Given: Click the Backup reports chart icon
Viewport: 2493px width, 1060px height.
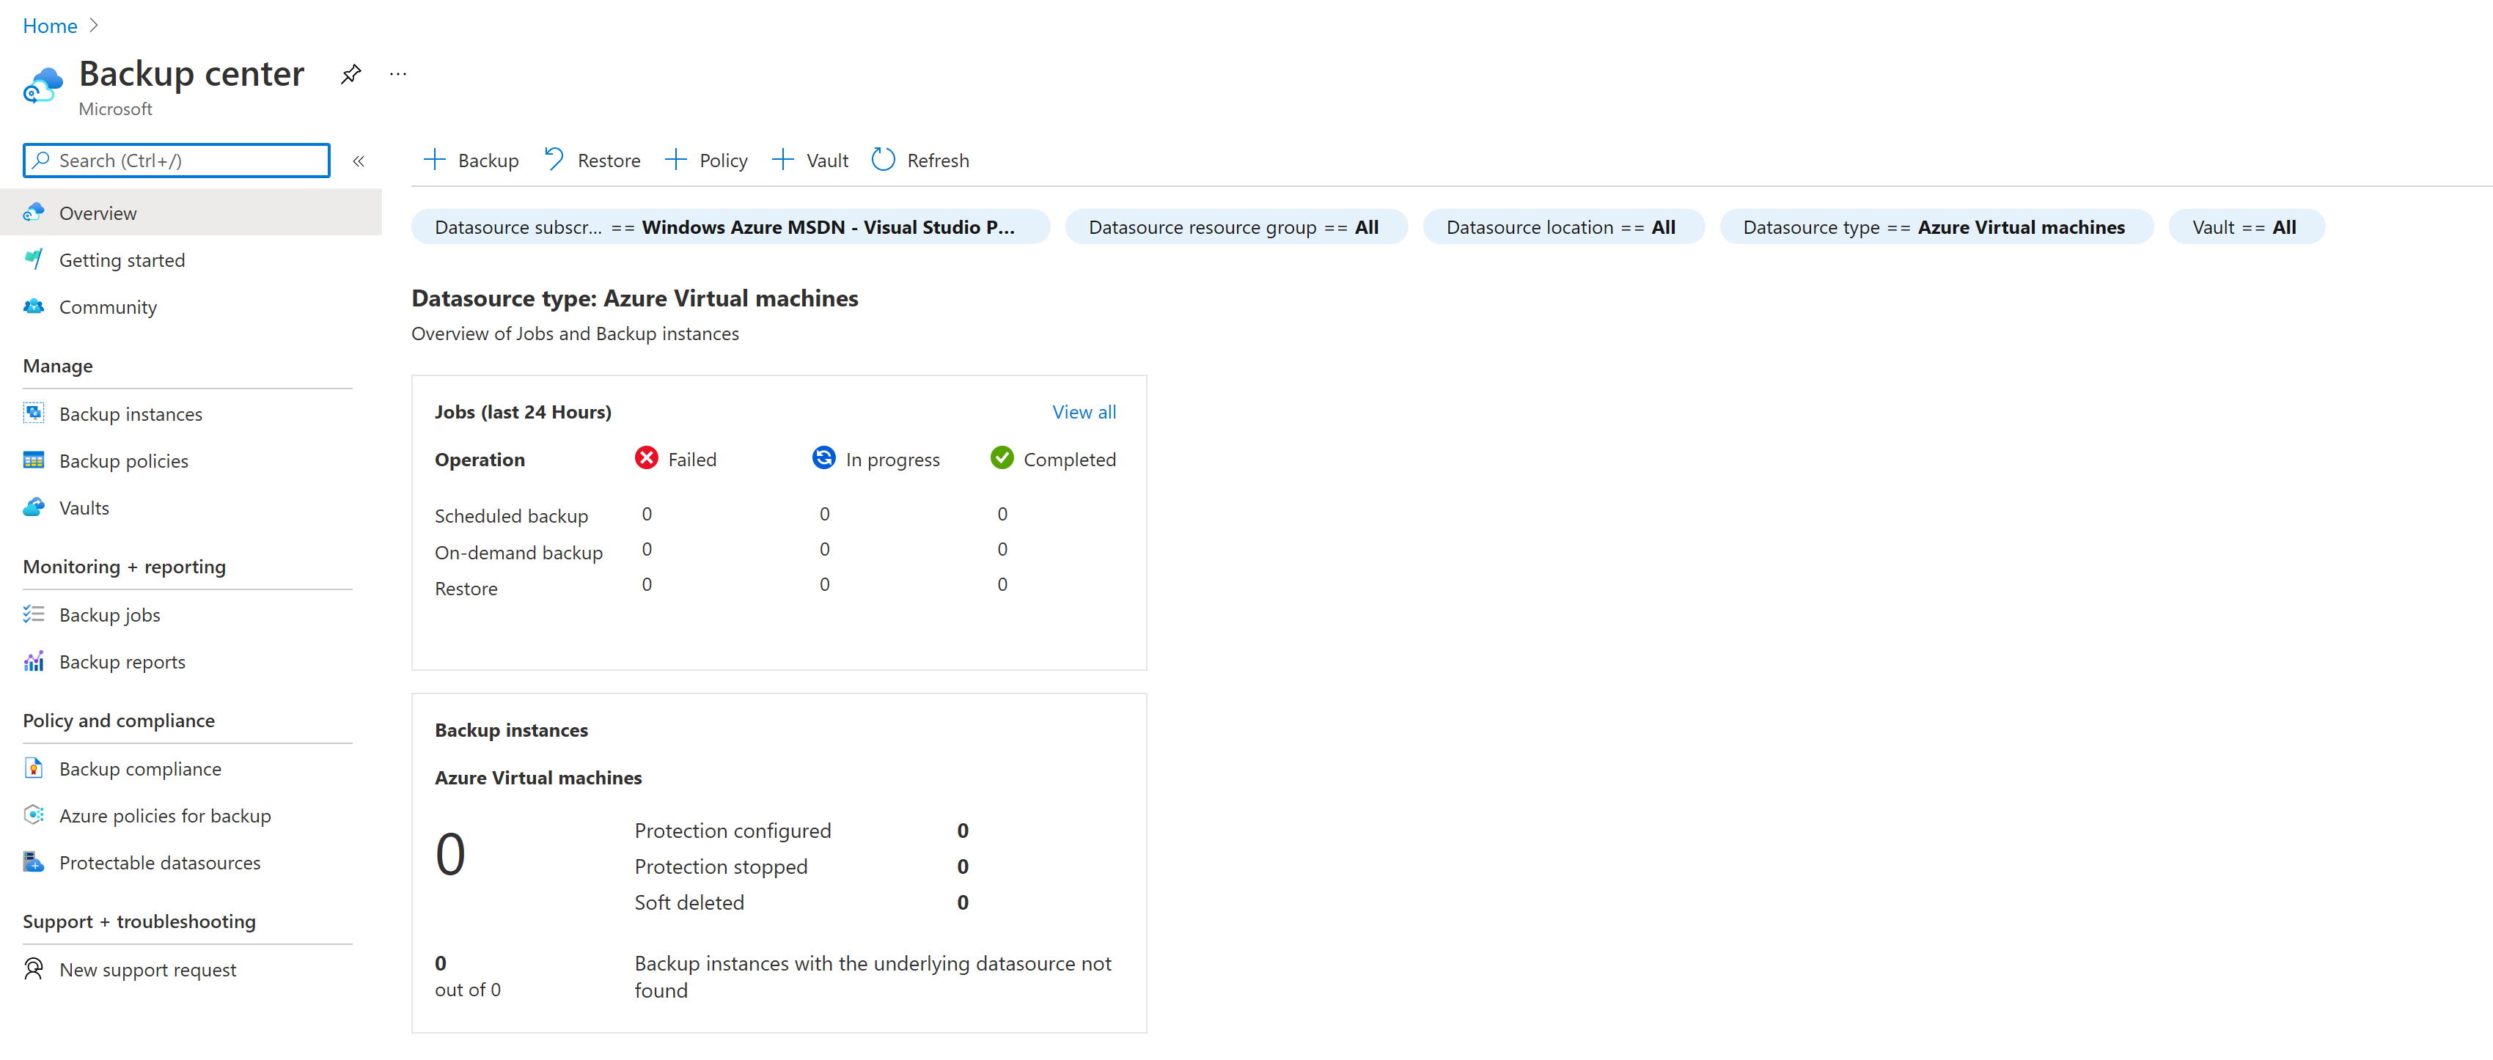Looking at the screenshot, I should point(34,661).
